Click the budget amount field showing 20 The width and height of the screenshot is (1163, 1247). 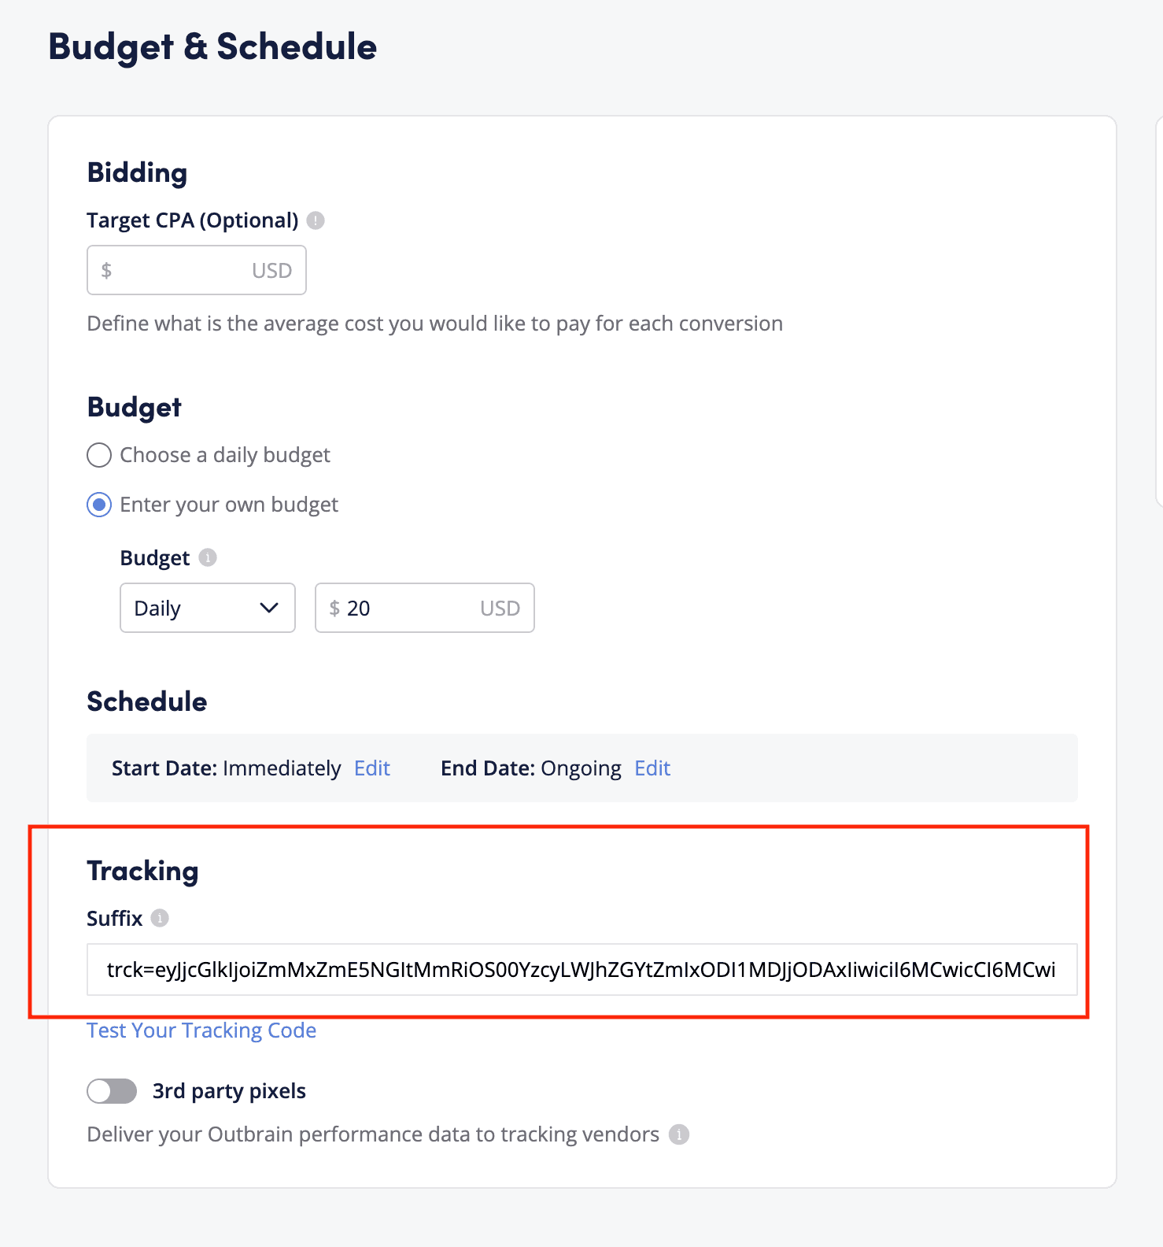pos(425,608)
